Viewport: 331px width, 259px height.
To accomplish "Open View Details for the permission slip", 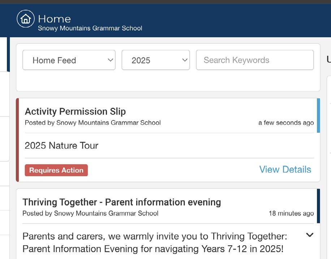I will tap(285, 170).
